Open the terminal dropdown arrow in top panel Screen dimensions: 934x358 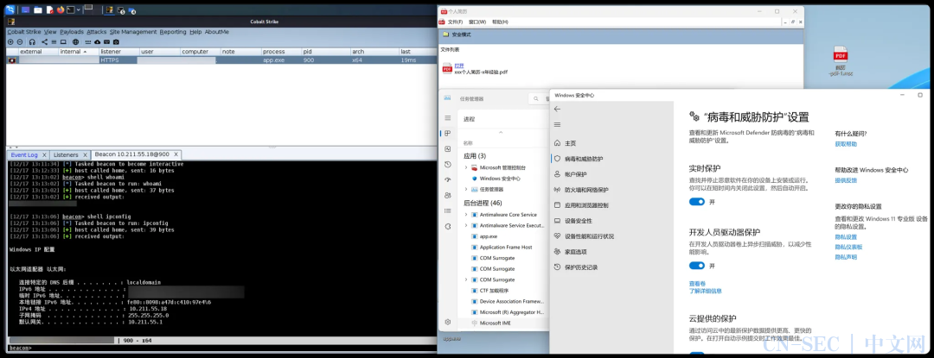(79, 9)
